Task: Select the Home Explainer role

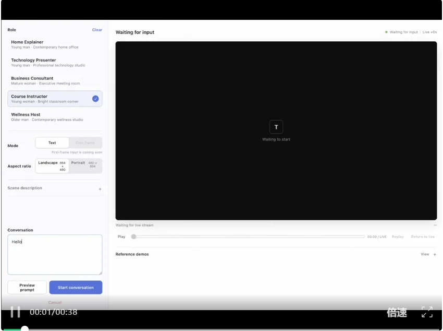Action: [55, 44]
